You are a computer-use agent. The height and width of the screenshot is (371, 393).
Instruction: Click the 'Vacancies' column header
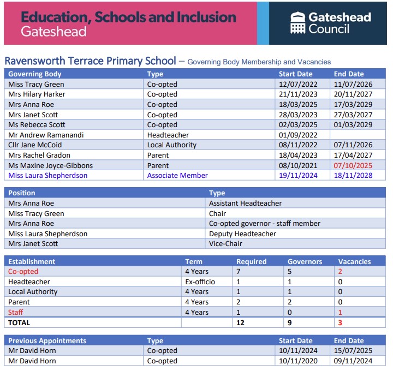tap(354, 261)
